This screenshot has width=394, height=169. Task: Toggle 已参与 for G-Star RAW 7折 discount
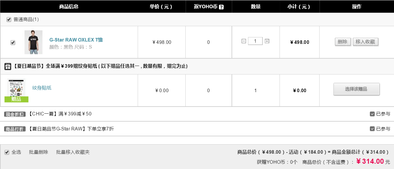coord(372,129)
